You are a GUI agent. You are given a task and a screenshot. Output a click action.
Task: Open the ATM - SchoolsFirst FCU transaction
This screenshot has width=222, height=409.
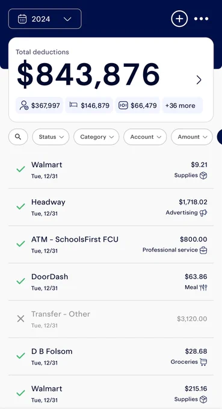pyautogui.click(x=111, y=245)
